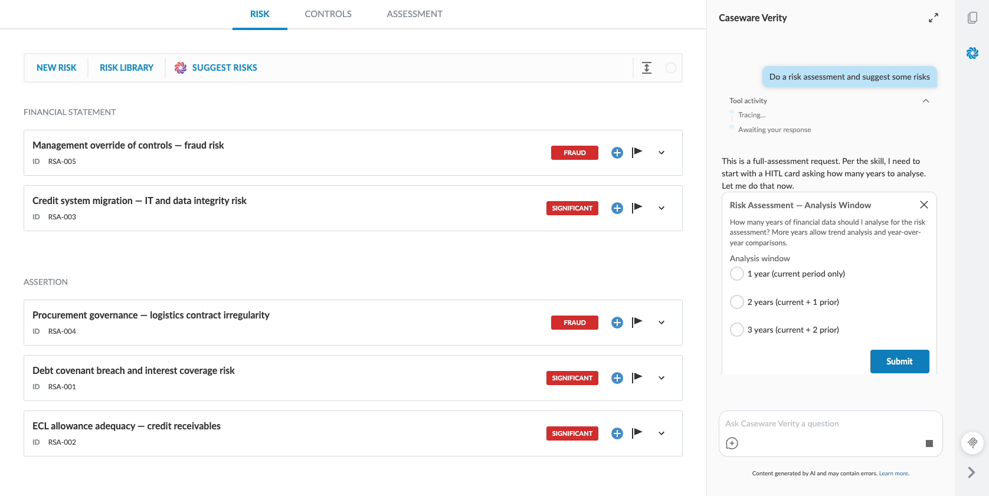Expand ECL allowance adequacy risk row

[661, 433]
